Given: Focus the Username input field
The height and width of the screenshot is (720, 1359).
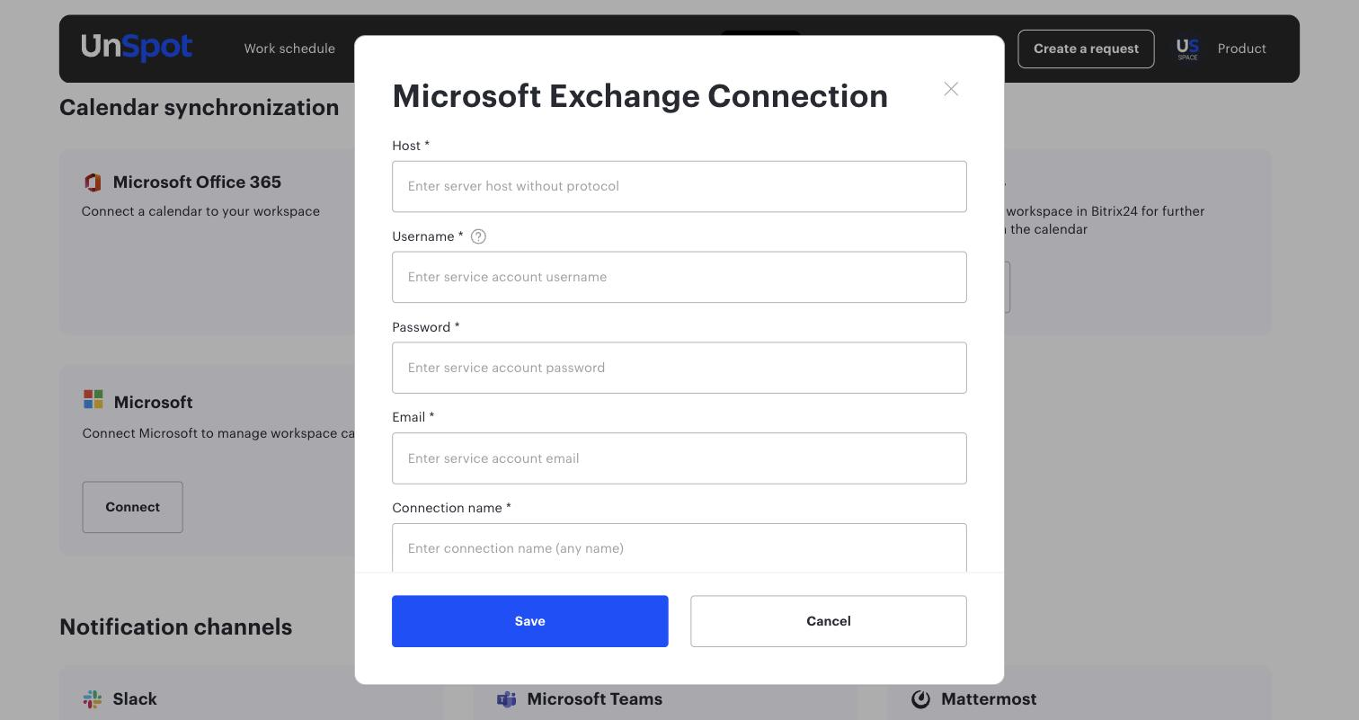Looking at the screenshot, I should pos(679,277).
